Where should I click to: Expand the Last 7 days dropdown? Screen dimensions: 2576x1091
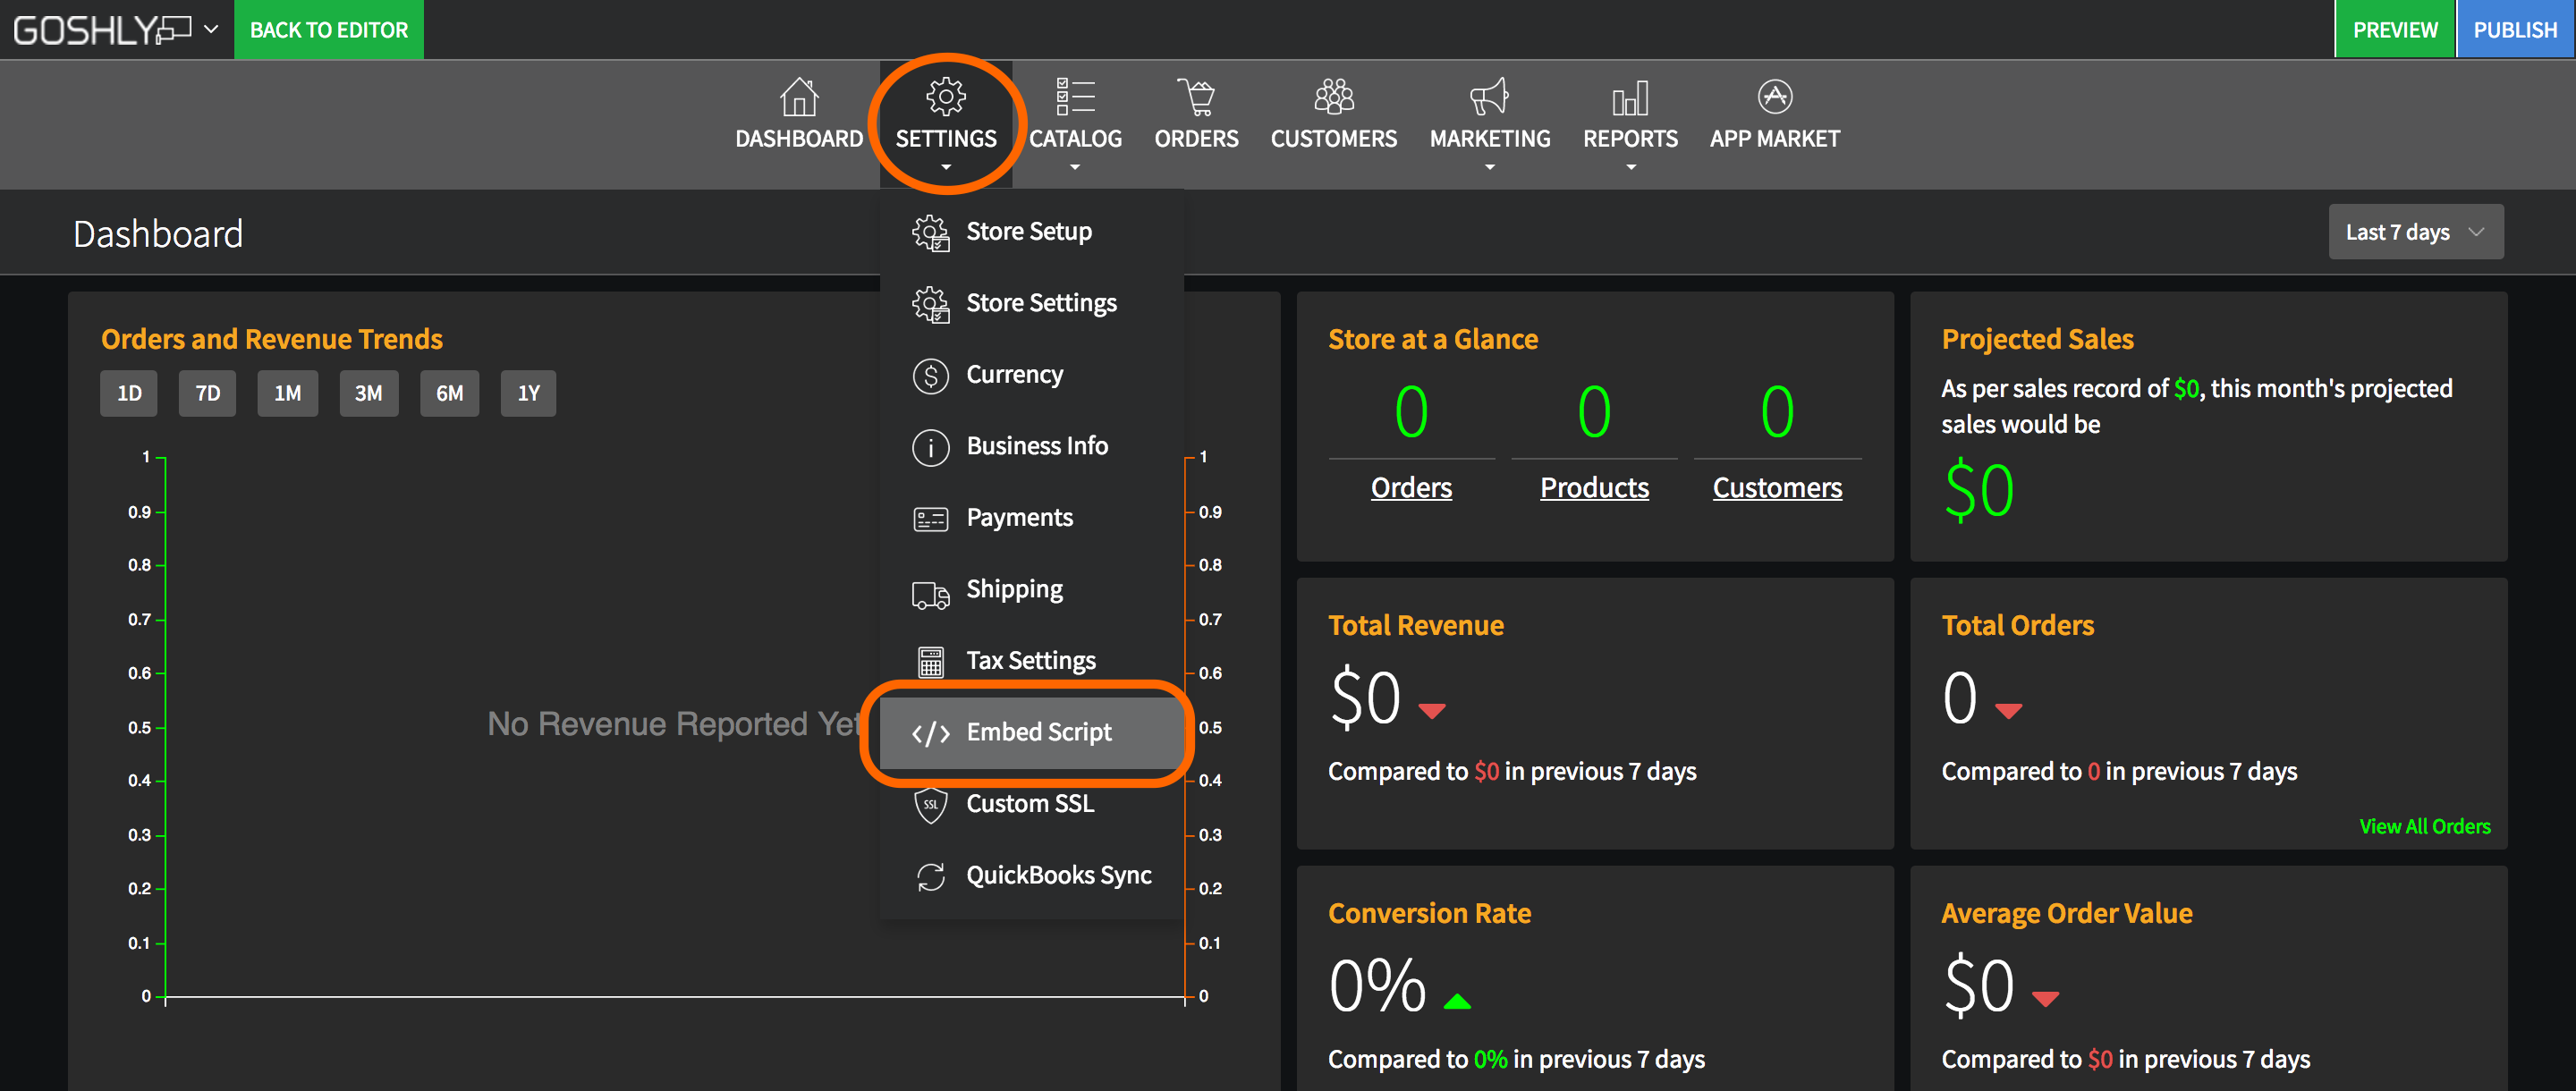click(x=2415, y=232)
